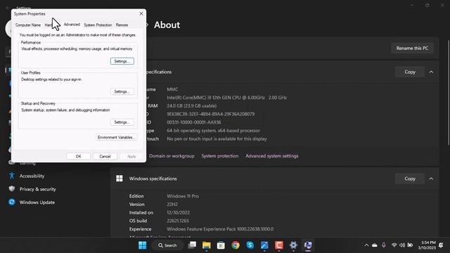Switch to System Protection tab
The height and width of the screenshot is (253, 450).
tap(98, 25)
